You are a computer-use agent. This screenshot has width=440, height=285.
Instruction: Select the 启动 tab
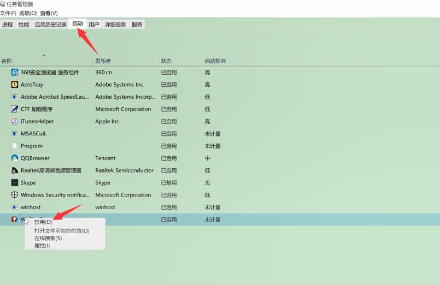coord(78,24)
